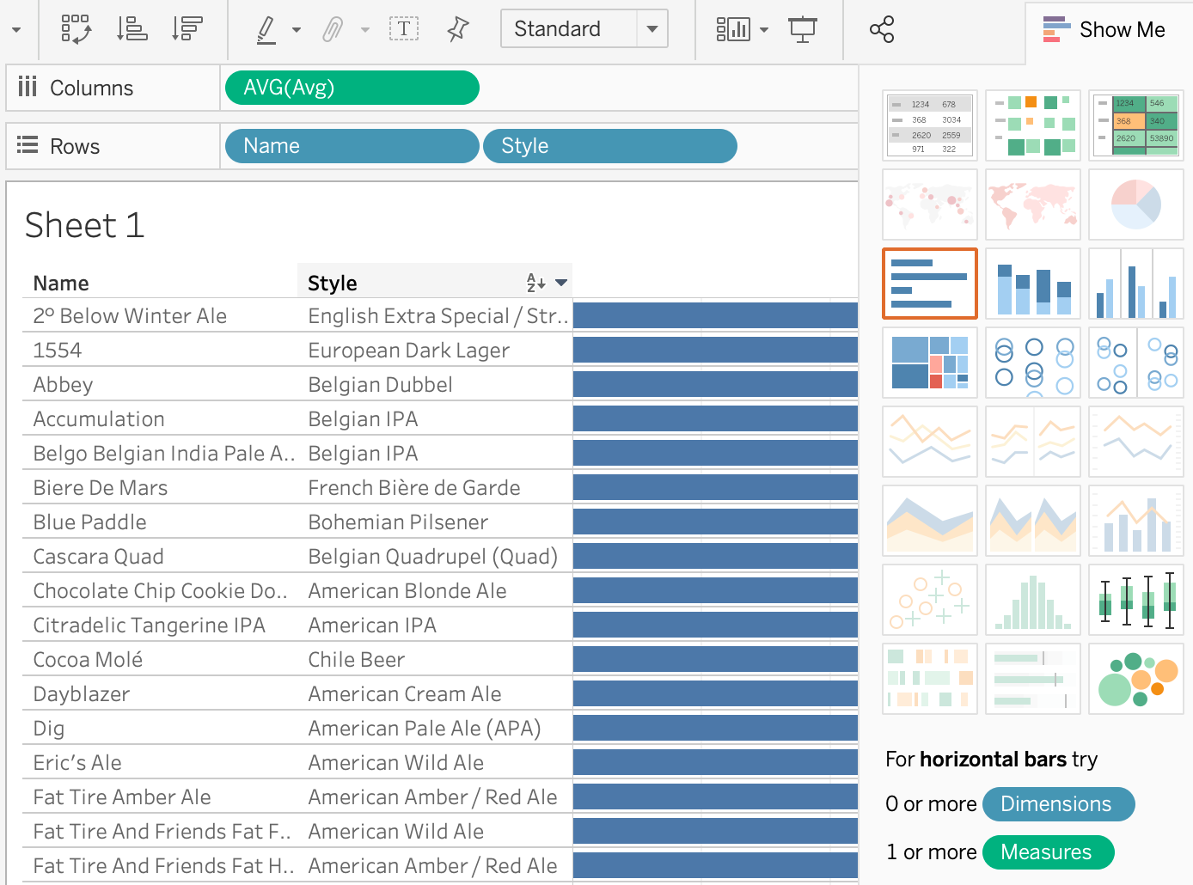Select the sort descending toolbar icon

(x=186, y=28)
